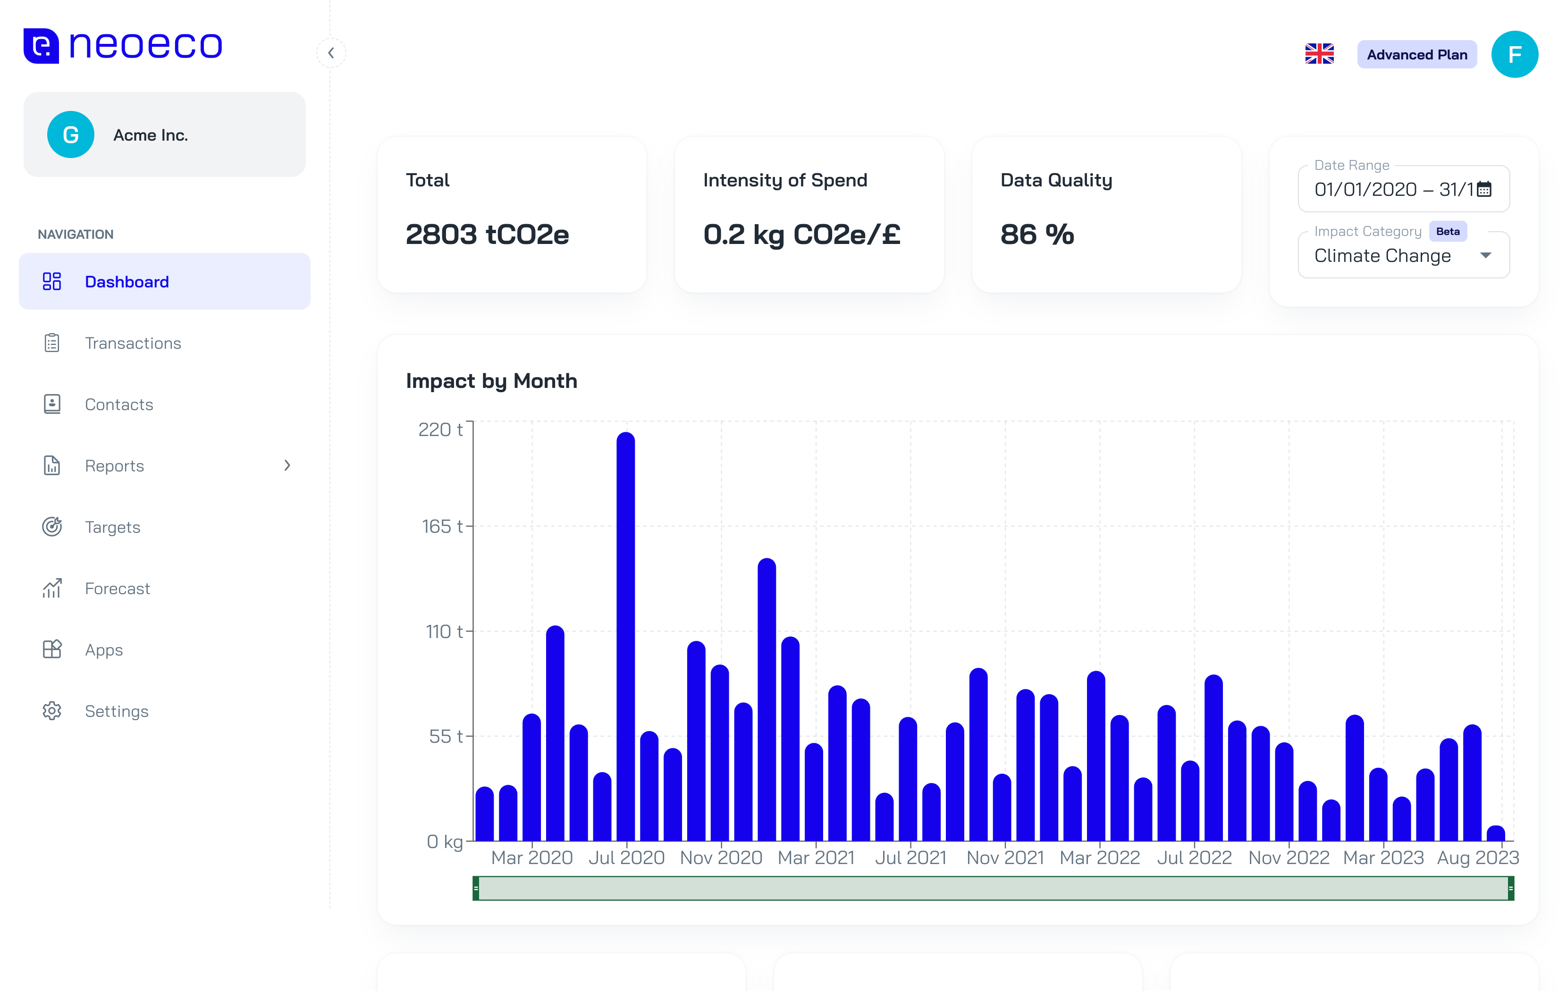The image size is (1567, 991).
Task: Click the Nov 2021 x-axis label
Action: [x=1005, y=857]
